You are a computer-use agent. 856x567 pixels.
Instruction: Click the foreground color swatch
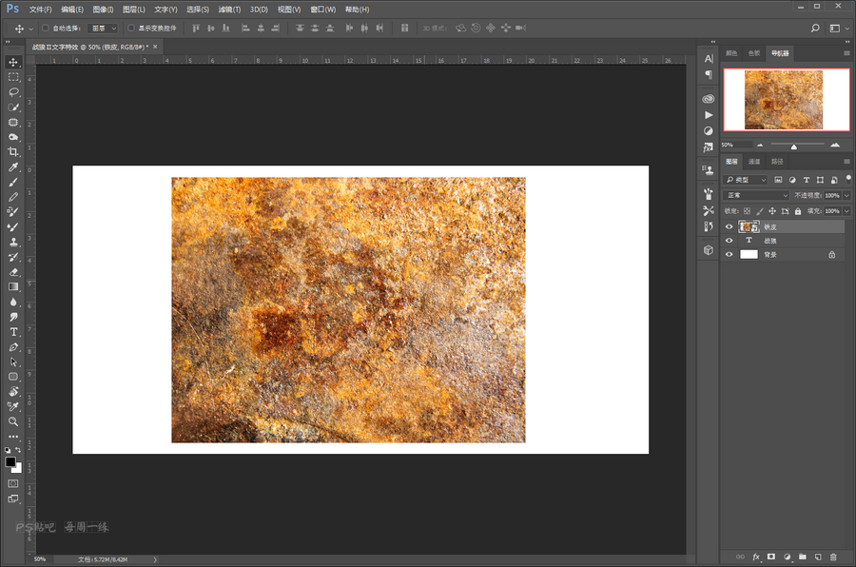click(10, 461)
